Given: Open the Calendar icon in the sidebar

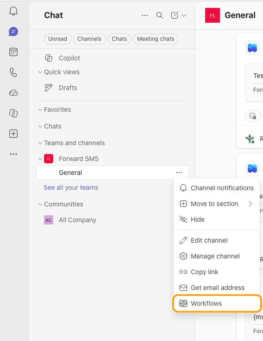Looking at the screenshot, I should [13, 52].
